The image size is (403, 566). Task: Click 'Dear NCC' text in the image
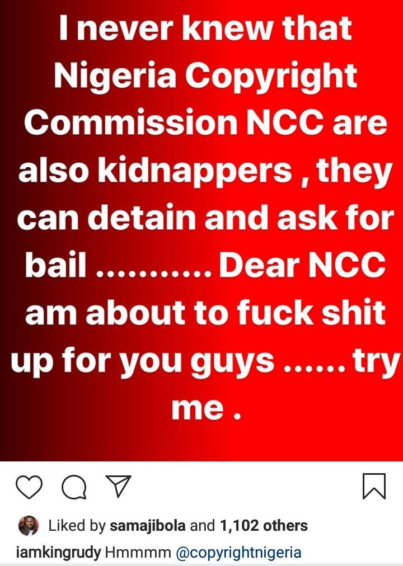point(303,264)
